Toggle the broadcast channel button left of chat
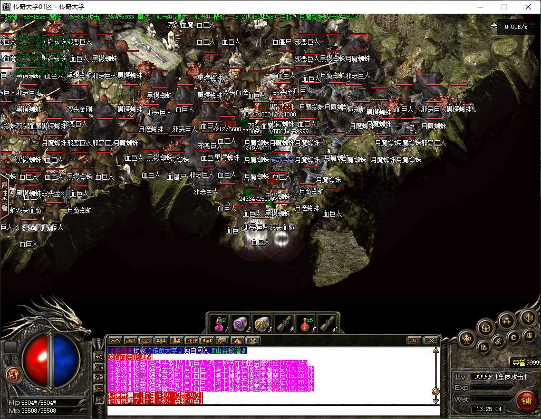This screenshot has width=541, height=419. pyautogui.click(x=99, y=399)
